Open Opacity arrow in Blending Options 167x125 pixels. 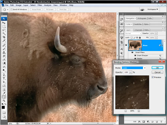point(130,72)
